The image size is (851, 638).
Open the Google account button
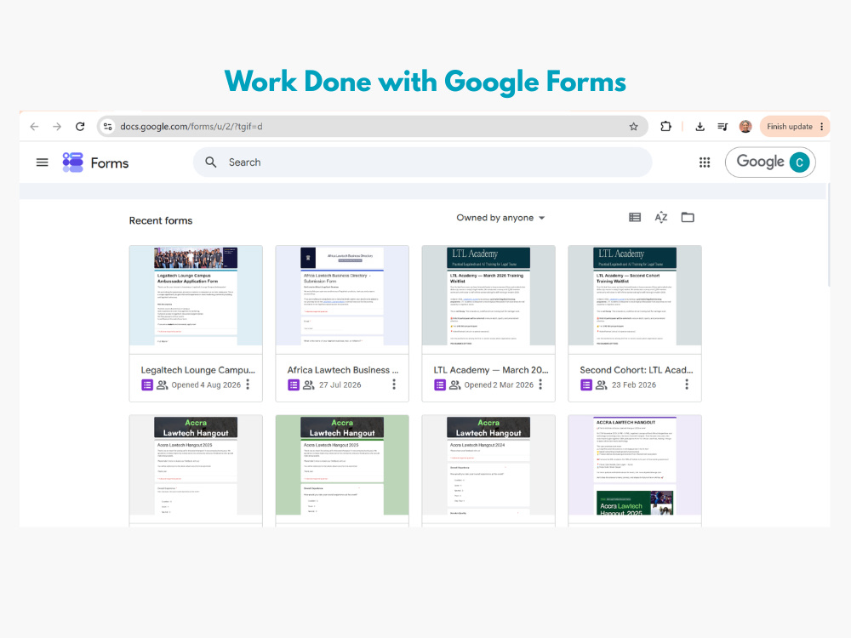(x=770, y=162)
